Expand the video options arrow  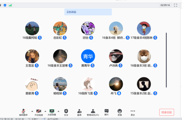(45, 111)
